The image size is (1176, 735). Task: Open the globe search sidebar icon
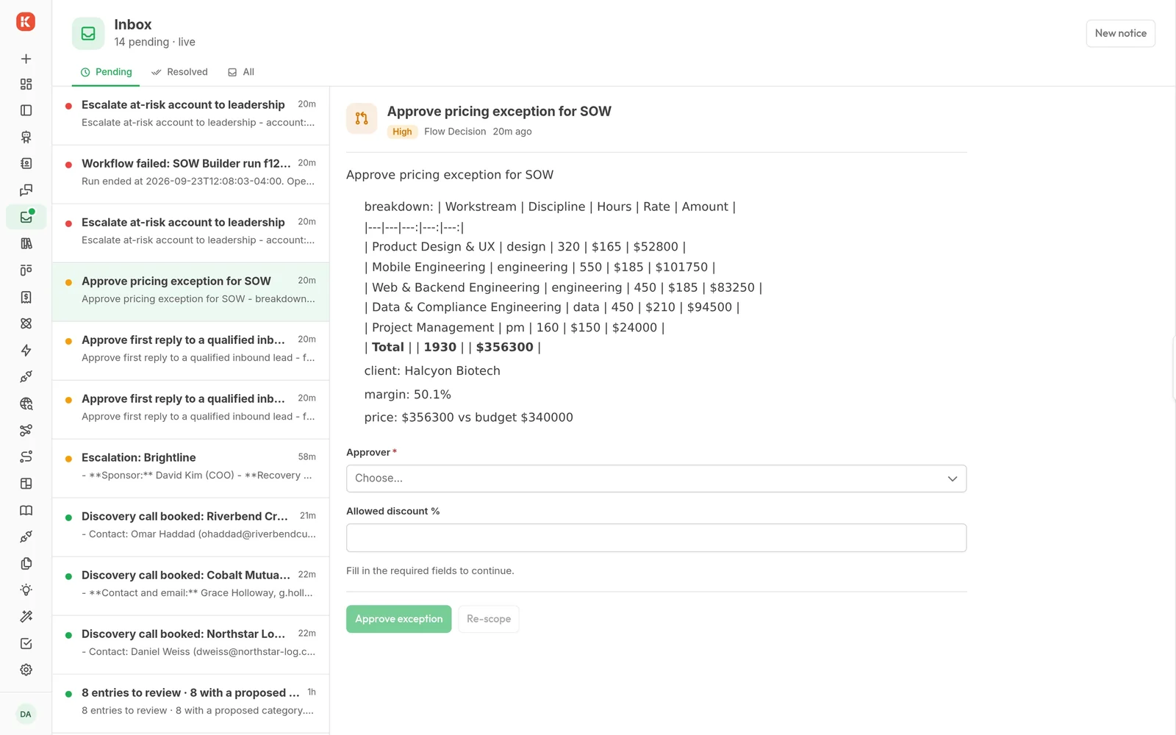coord(26,404)
